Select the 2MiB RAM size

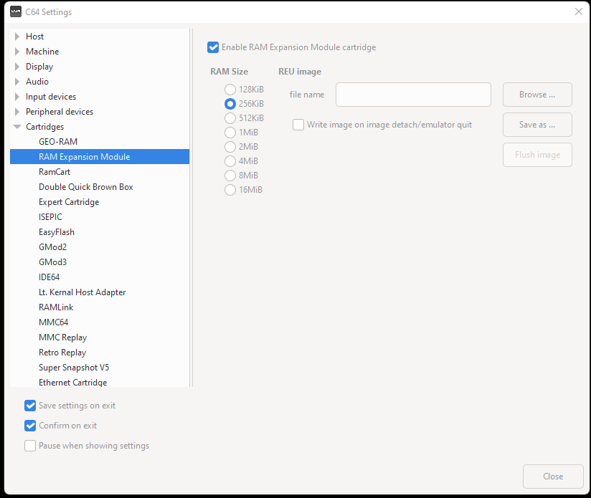click(x=230, y=147)
